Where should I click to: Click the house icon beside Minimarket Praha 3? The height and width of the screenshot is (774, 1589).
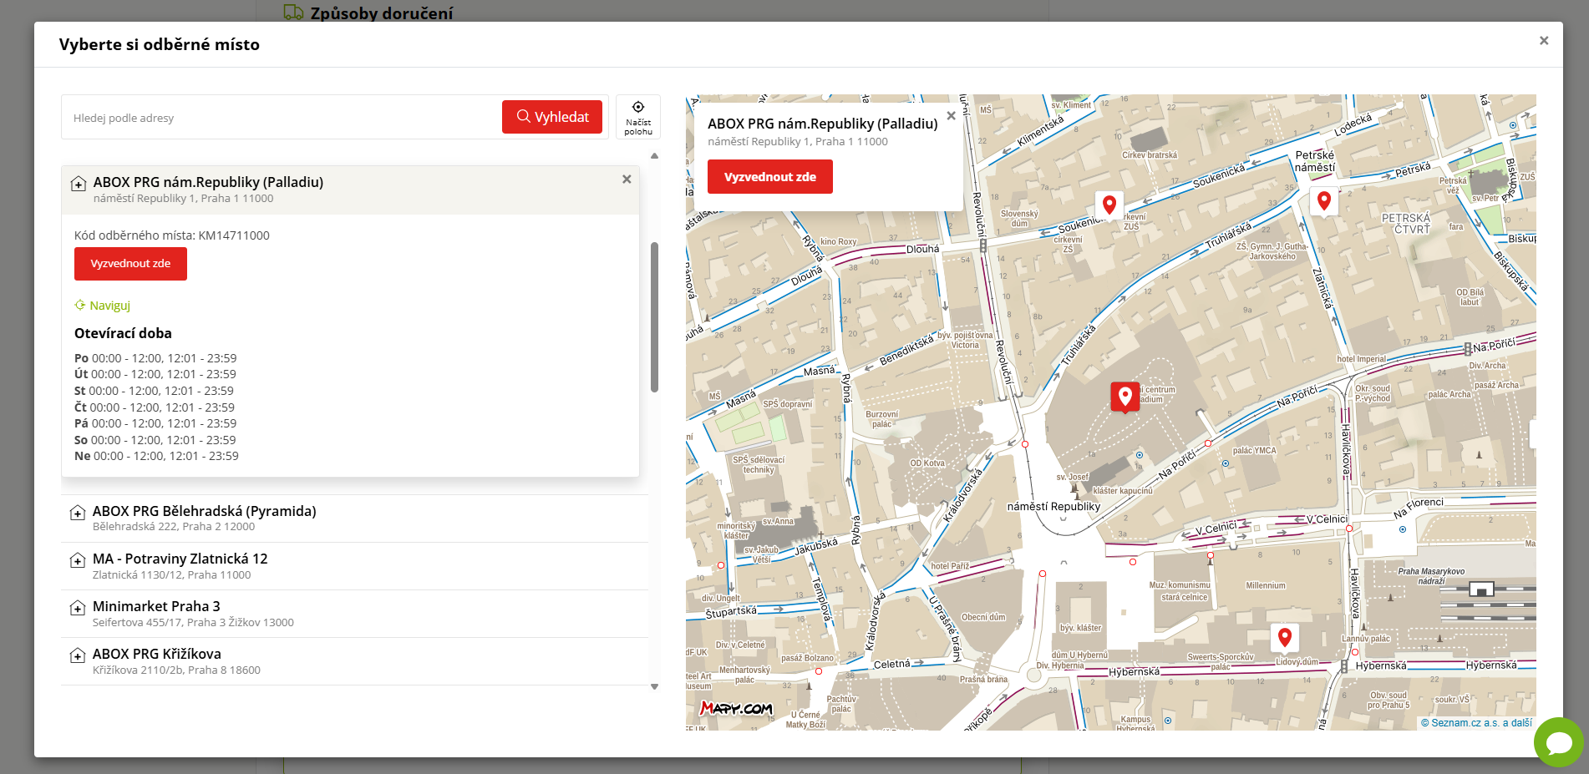tap(78, 608)
